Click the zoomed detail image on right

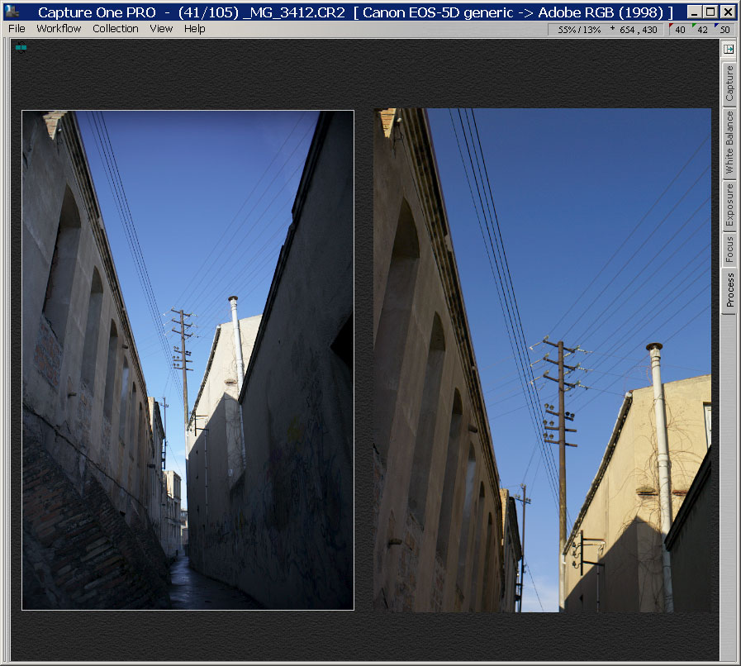[x=542, y=360]
